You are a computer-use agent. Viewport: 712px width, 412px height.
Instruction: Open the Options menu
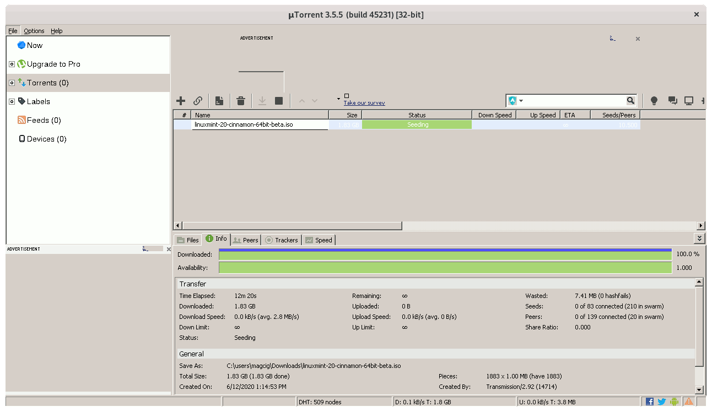34,31
